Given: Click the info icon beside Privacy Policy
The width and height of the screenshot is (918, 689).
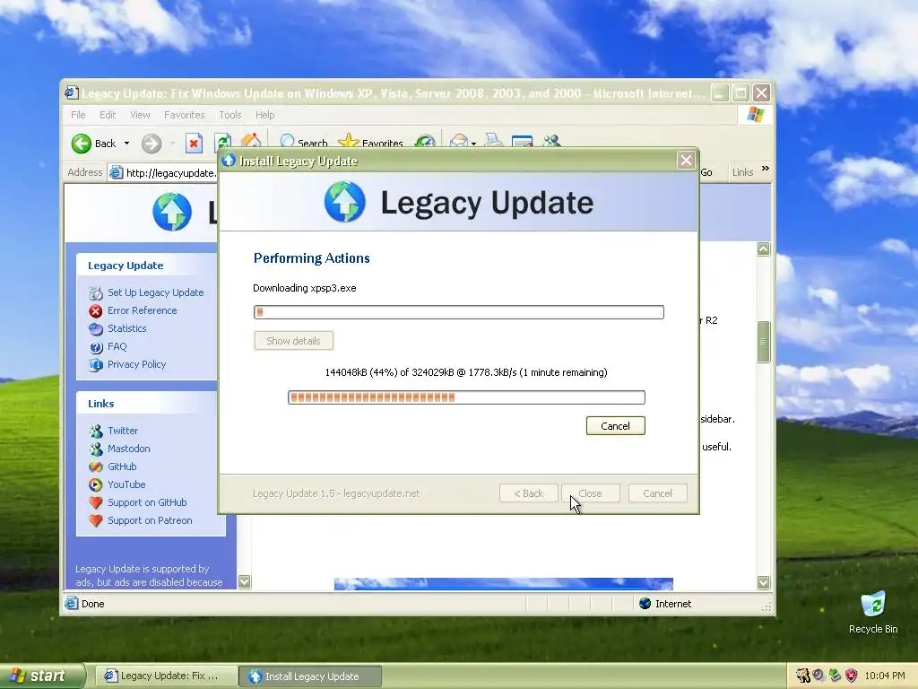Looking at the screenshot, I should pyautogui.click(x=96, y=365).
